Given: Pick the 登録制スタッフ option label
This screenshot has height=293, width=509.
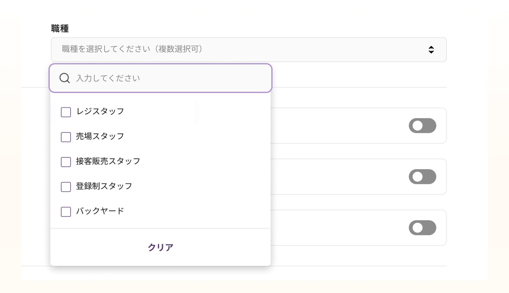Looking at the screenshot, I should coord(104,186).
